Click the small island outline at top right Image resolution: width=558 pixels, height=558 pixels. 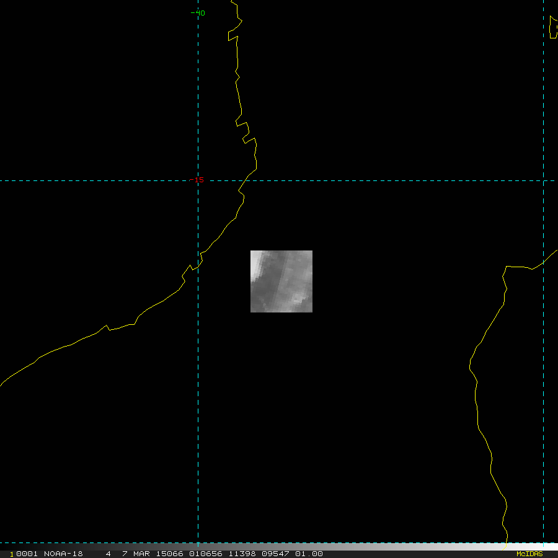coord(554,27)
